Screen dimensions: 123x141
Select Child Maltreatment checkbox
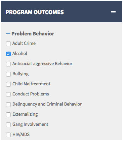[8, 84]
